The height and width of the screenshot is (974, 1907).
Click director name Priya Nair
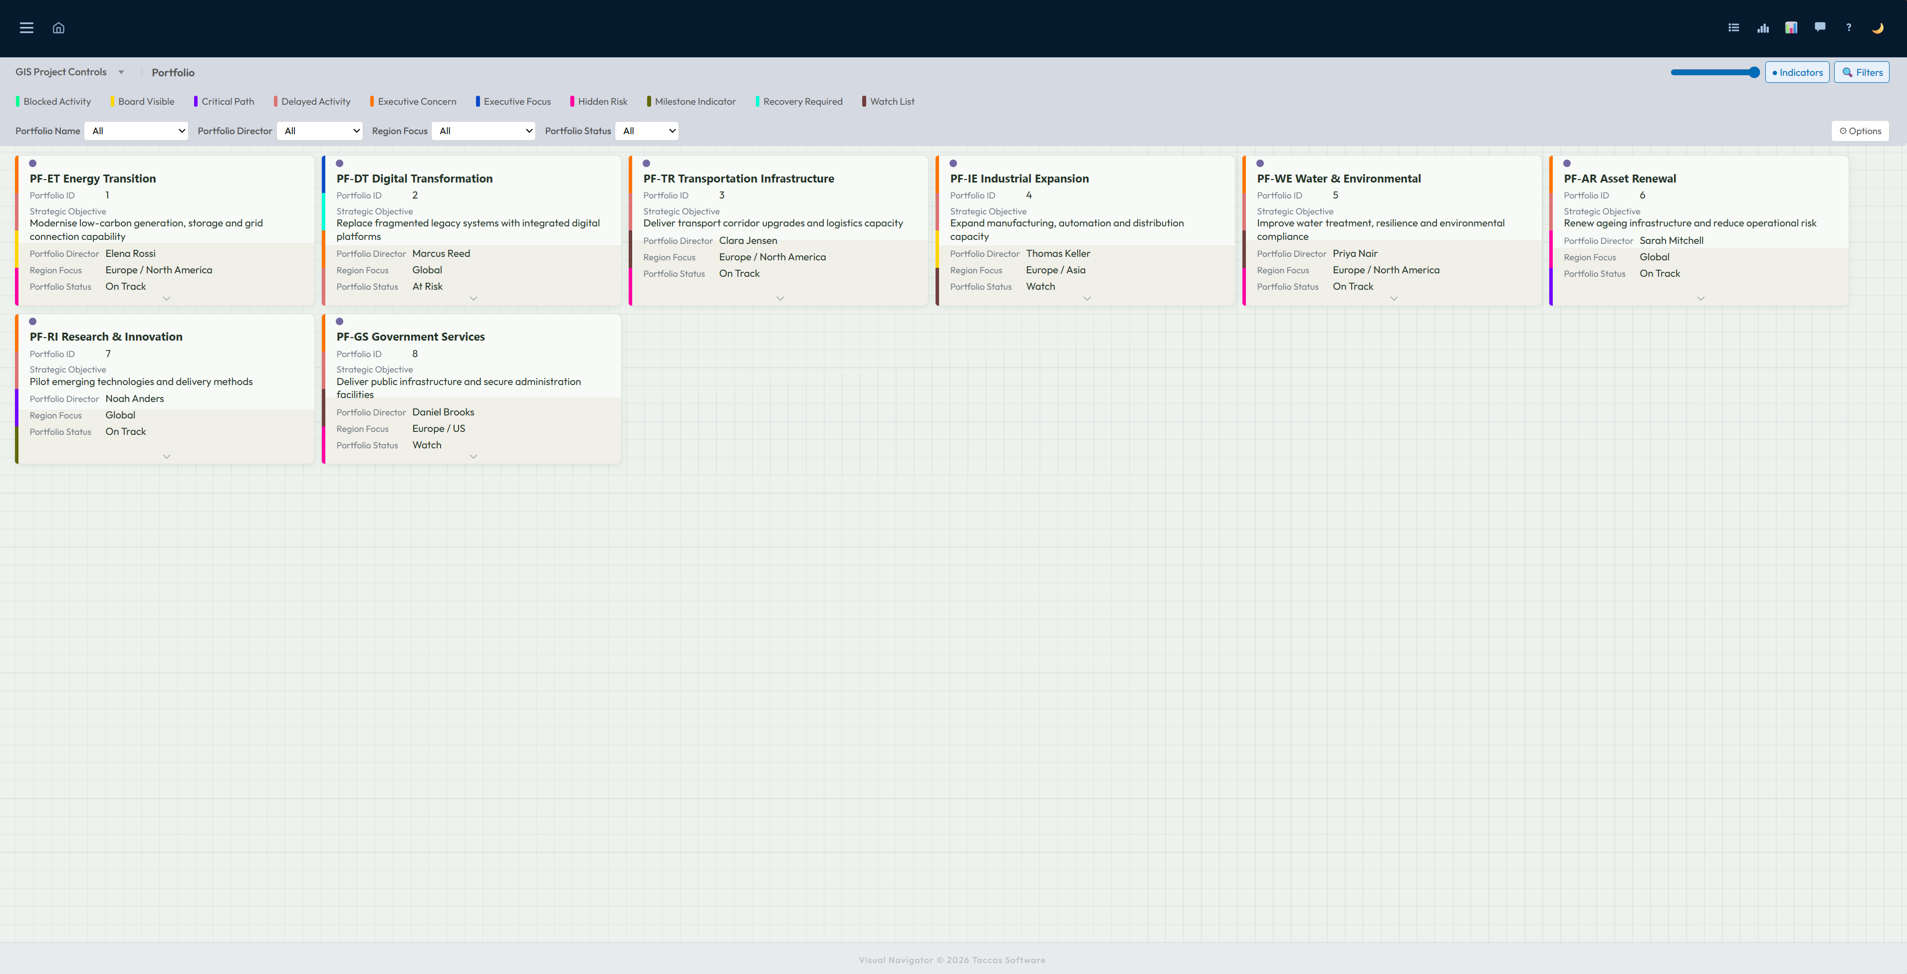coord(1356,253)
